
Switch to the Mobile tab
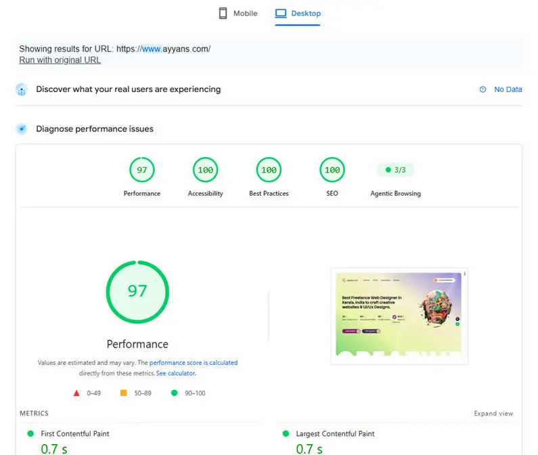coord(238,14)
